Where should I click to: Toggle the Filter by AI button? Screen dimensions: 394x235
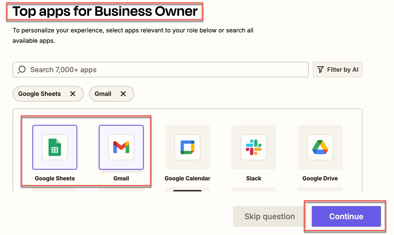point(338,69)
